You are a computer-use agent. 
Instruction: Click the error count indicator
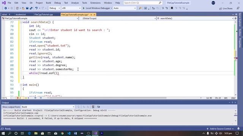click(19, 98)
